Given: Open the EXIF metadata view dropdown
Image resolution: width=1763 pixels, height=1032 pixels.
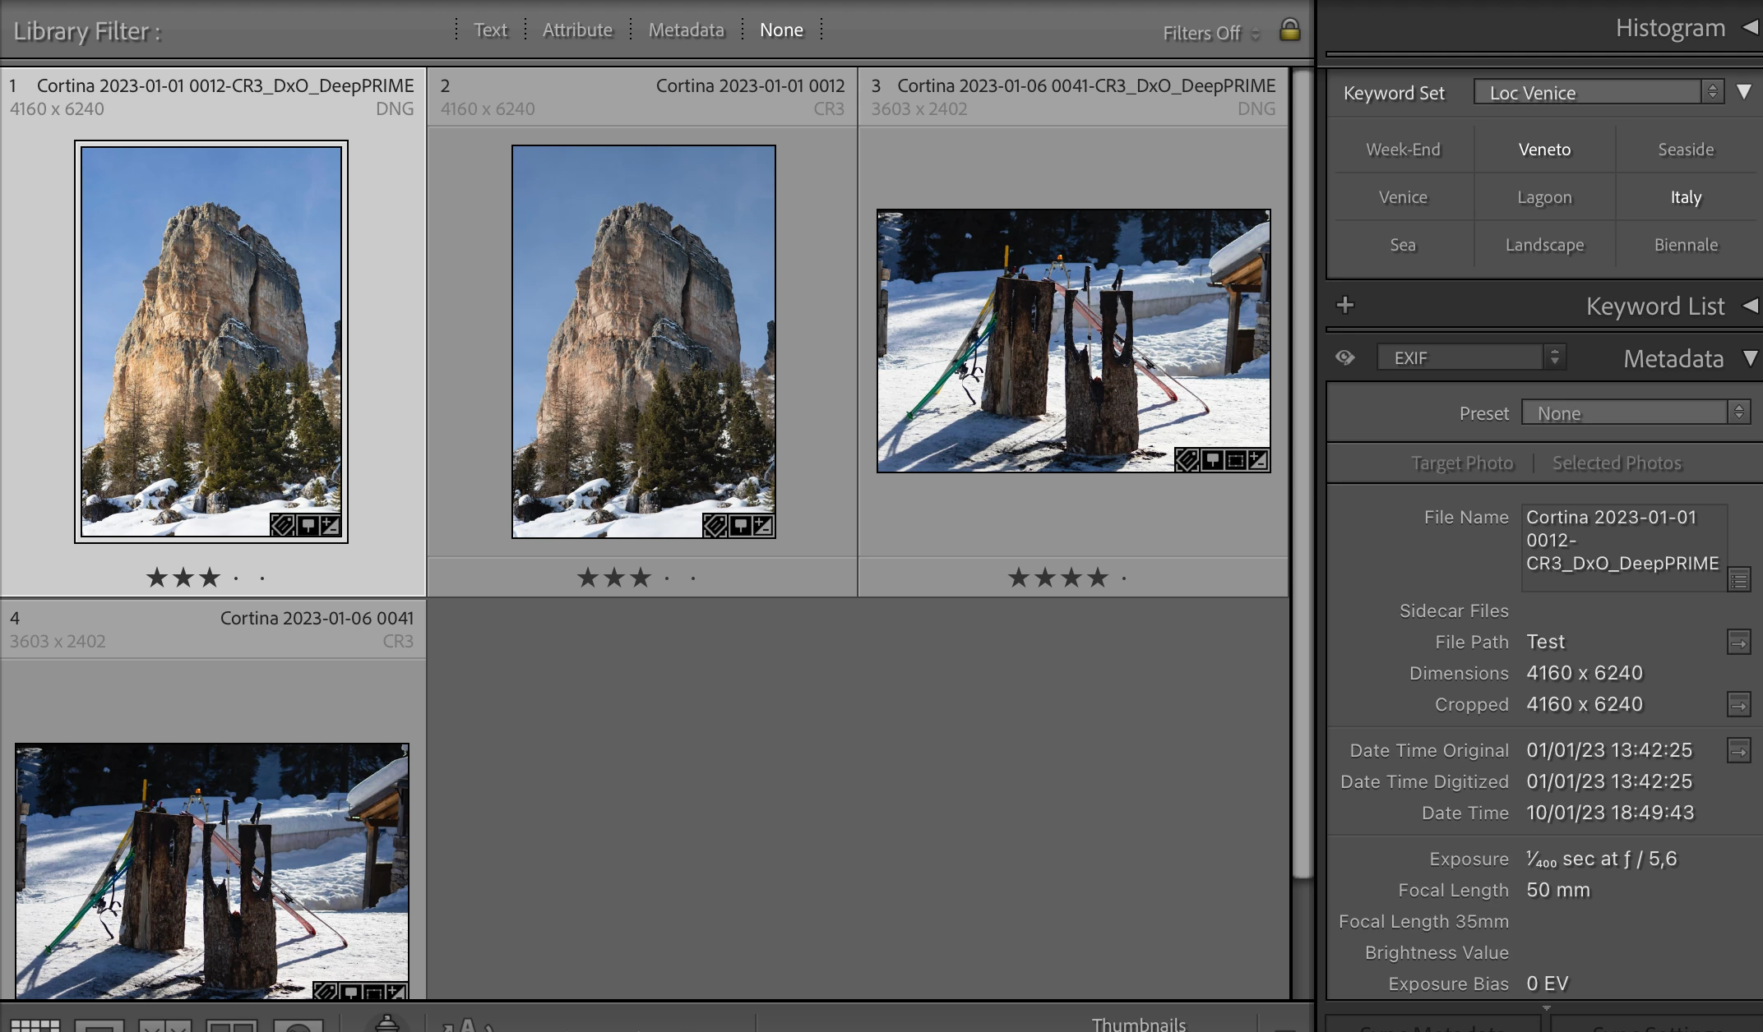Looking at the screenshot, I should coord(1471,357).
